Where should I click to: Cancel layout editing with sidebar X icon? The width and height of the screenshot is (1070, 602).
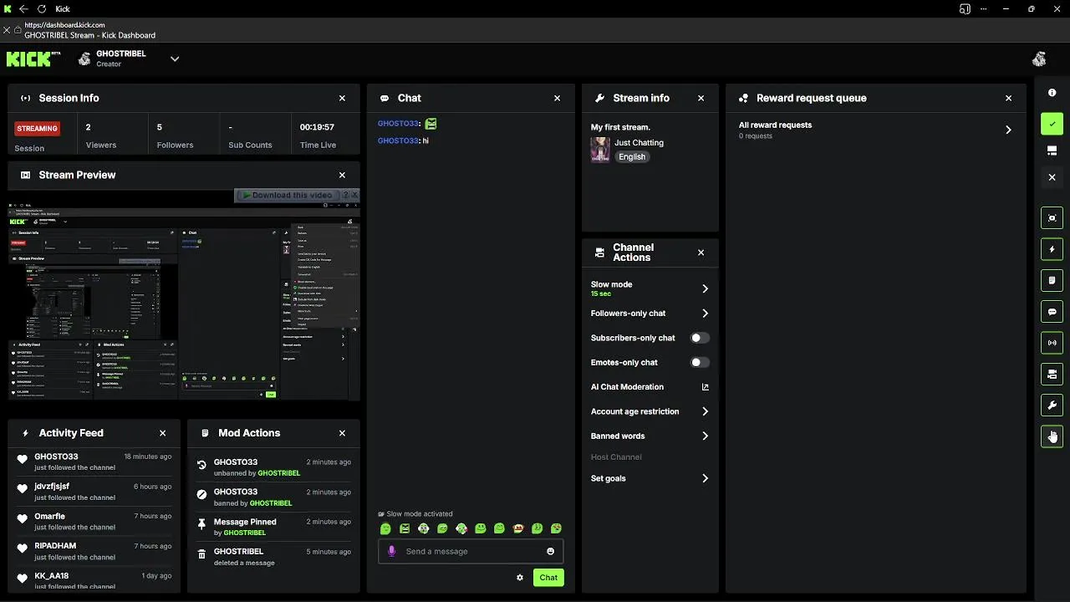click(x=1052, y=177)
